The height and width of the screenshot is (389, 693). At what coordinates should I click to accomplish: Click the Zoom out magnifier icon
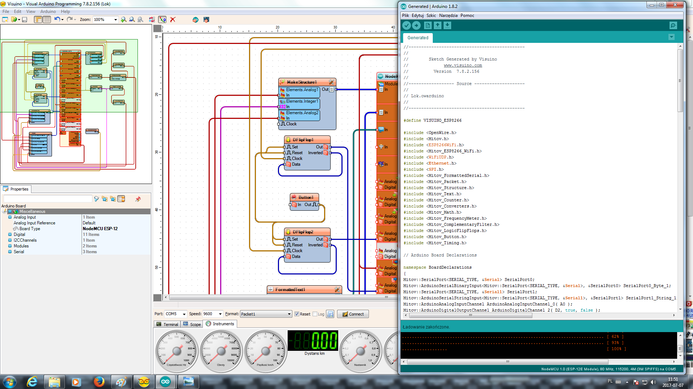click(x=132, y=20)
